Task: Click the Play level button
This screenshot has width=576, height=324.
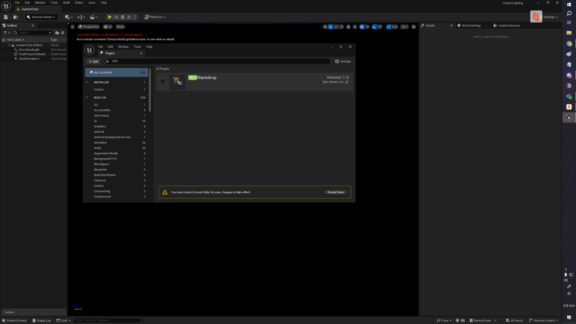Action: (110, 17)
